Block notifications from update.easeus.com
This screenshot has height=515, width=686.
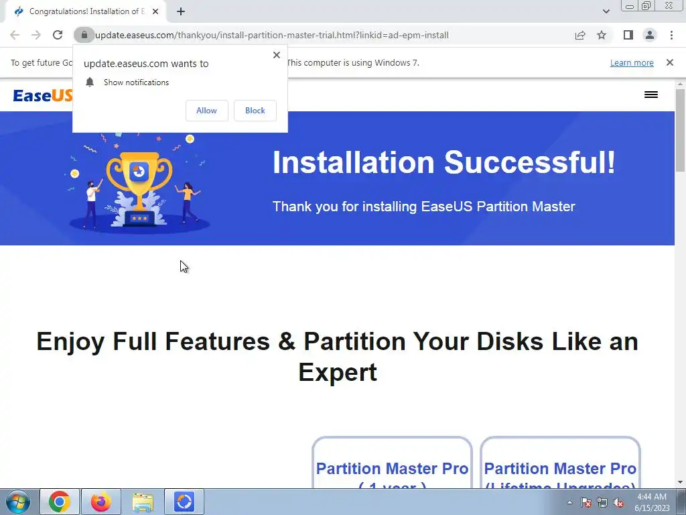[255, 111]
